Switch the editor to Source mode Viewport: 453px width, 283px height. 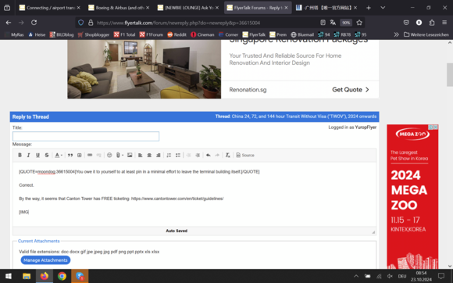245,156
